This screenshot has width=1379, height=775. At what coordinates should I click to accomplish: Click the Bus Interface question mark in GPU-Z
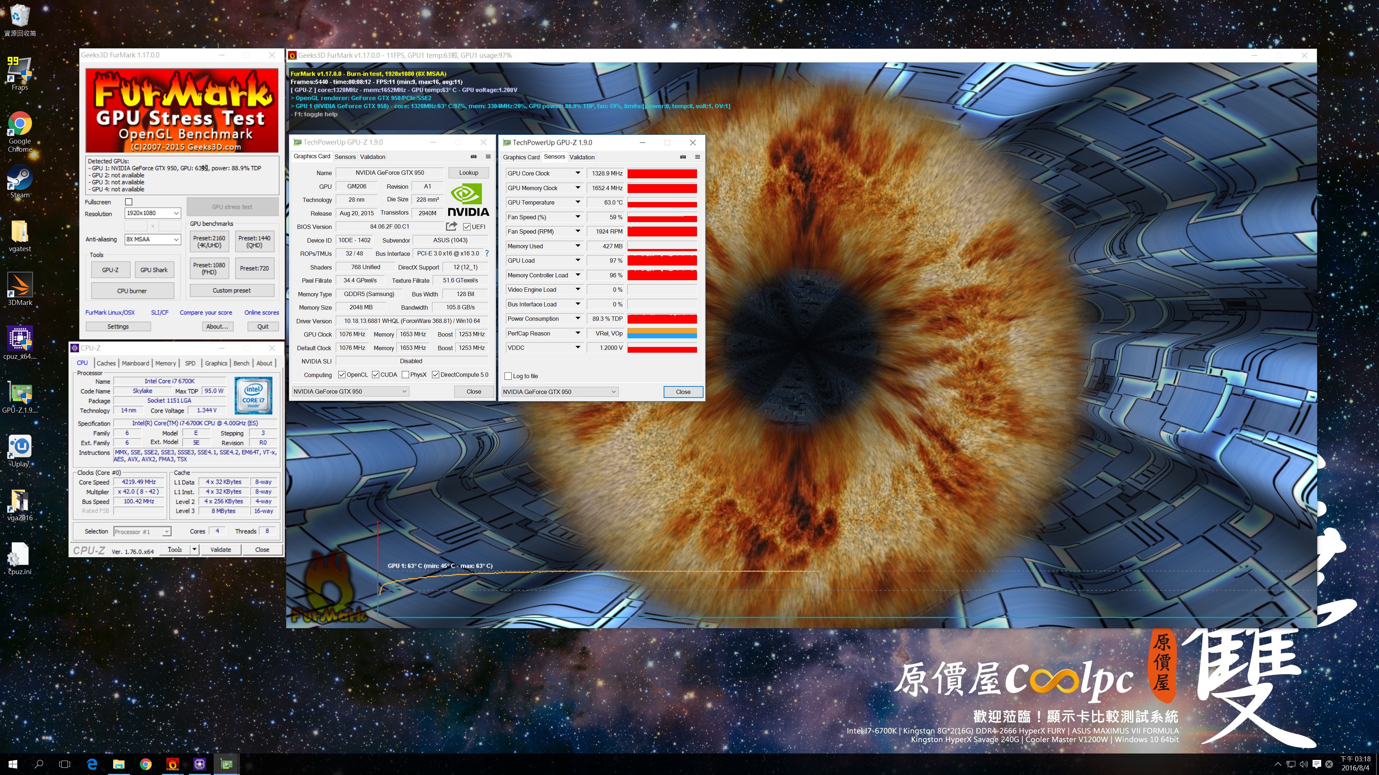coord(487,254)
